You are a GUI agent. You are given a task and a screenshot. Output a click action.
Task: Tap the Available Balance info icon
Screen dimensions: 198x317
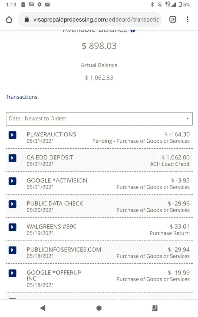pos(133,30)
